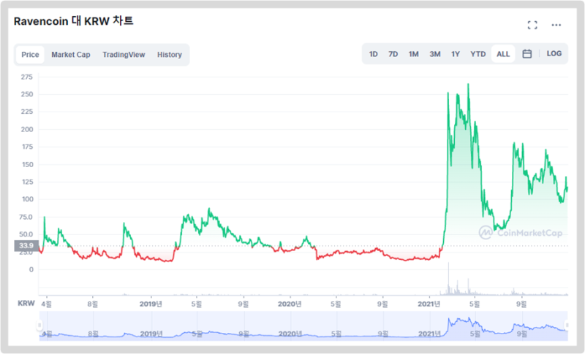The height and width of the screenshot is (354, 585).
Task: Select the 3M time range
Action: pos(434,54)
